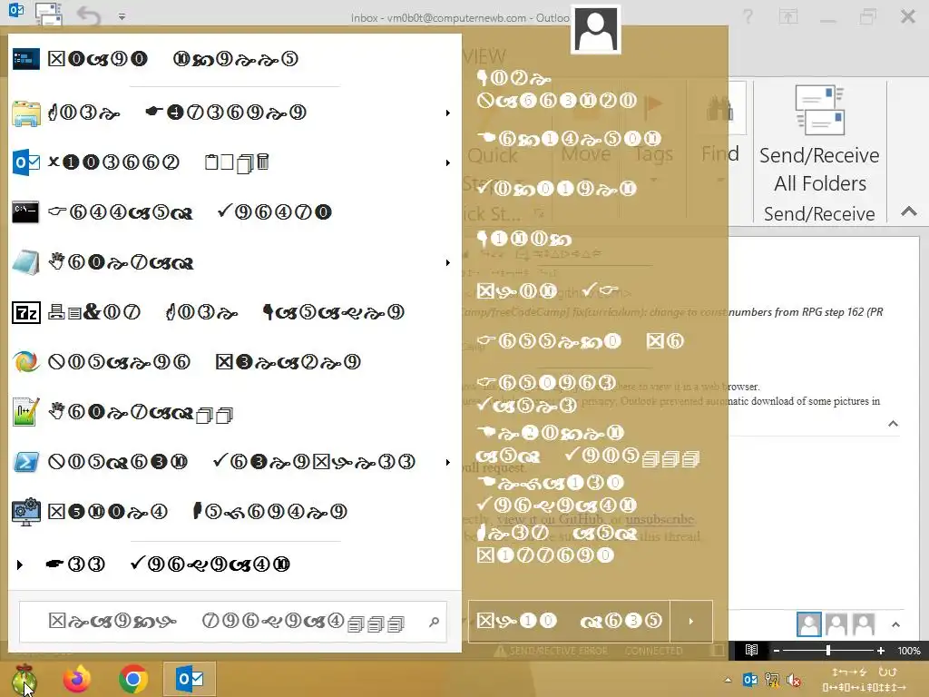Viewport: 929px width, 697px height.
Task: Click the zoom slider handle in status bar
Action: click(x=828, y=651)
